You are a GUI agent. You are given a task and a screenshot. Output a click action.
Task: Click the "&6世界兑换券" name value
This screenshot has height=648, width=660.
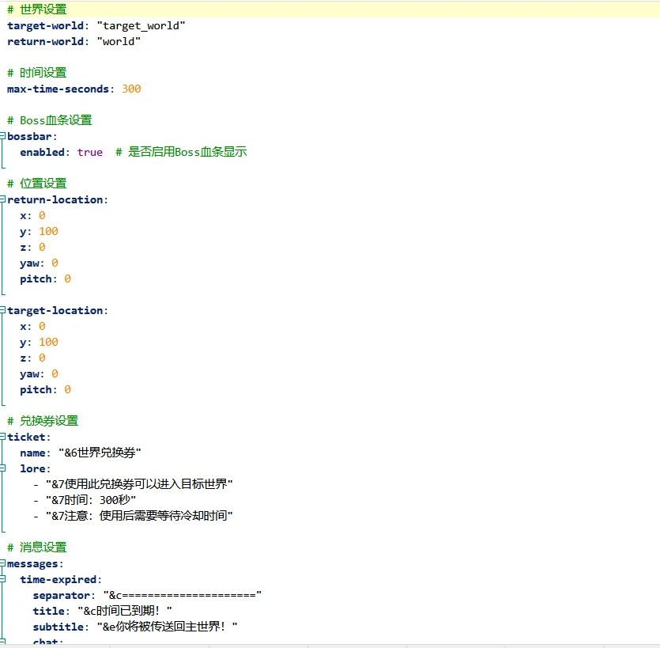click(x=100, y=453)
